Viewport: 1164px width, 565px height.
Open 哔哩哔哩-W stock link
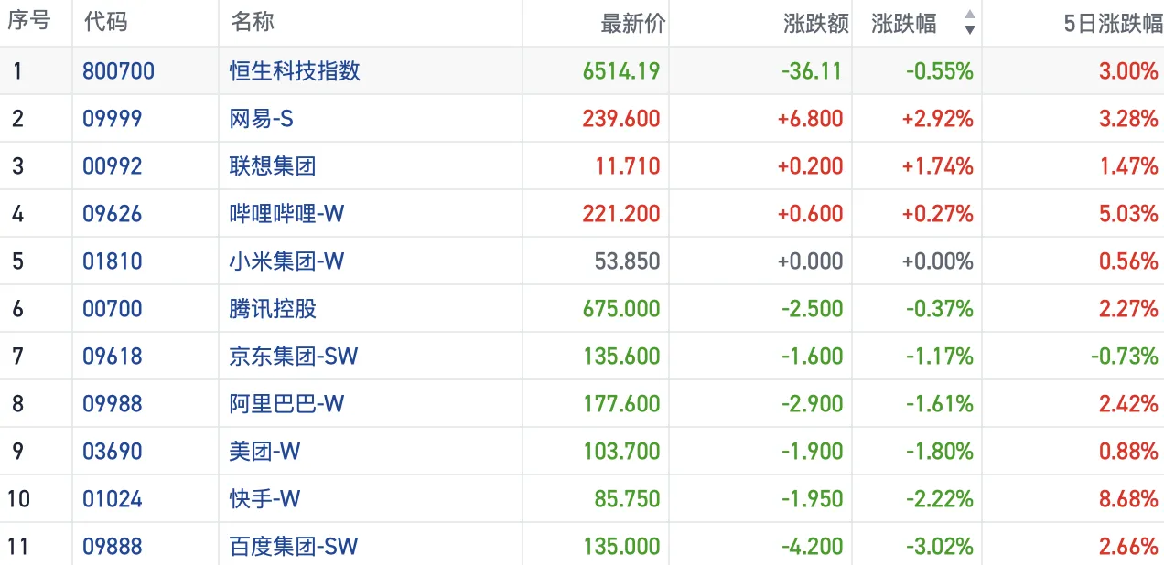[287, 214]
